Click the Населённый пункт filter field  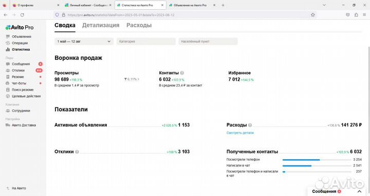tap(208, 41)
